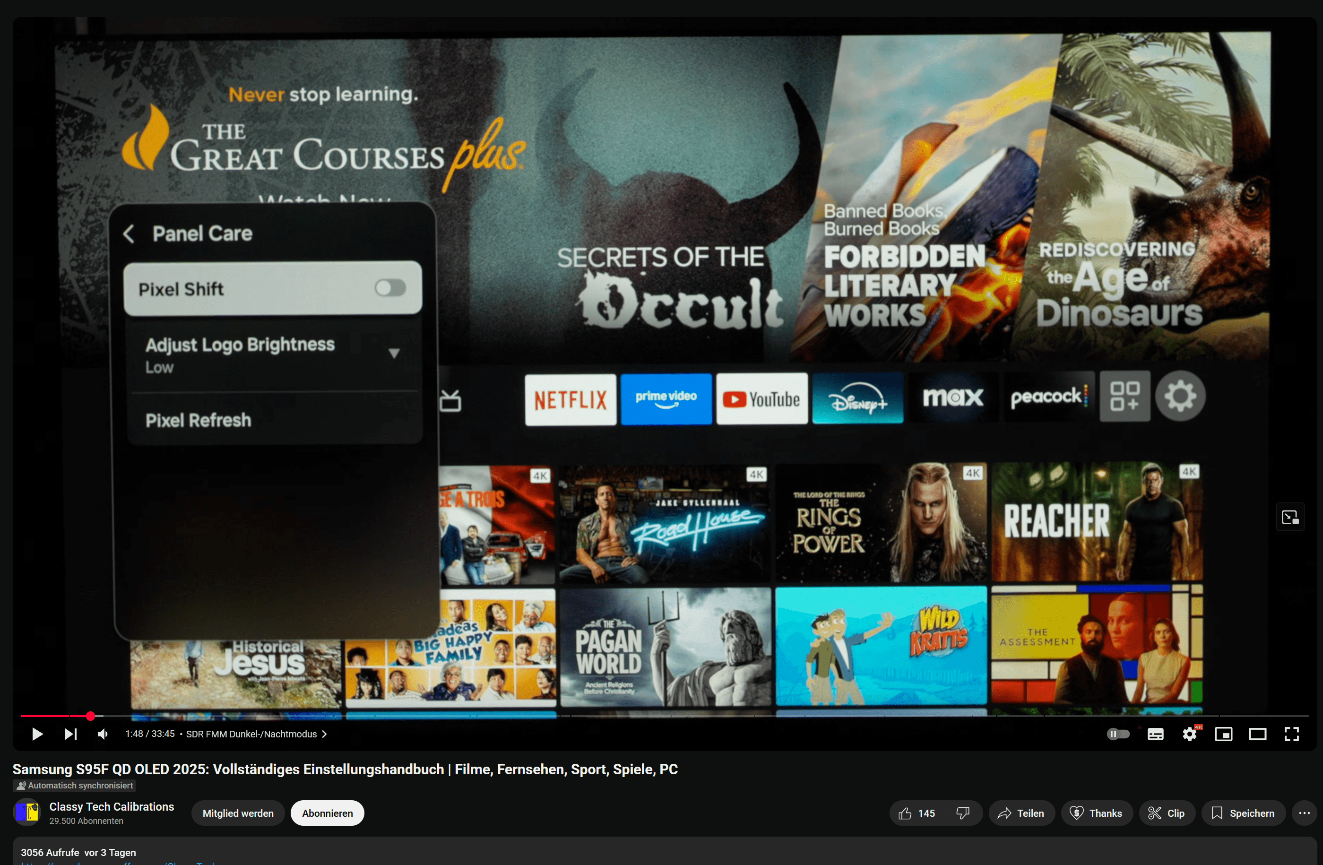Open video settings gear in player
Screen dimensions: 1323x865
click(x=1190, y=735)
